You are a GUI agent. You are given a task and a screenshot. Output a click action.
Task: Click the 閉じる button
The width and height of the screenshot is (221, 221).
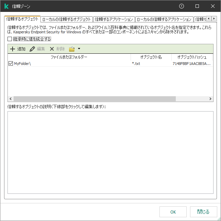pos(203,212)
